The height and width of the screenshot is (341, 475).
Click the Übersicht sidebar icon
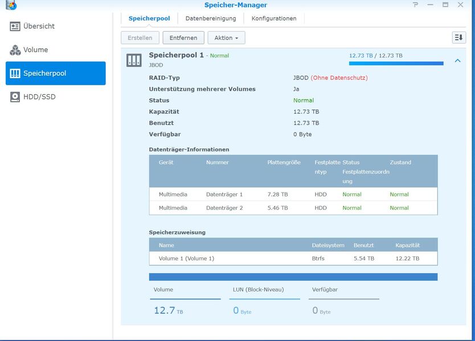15,26
